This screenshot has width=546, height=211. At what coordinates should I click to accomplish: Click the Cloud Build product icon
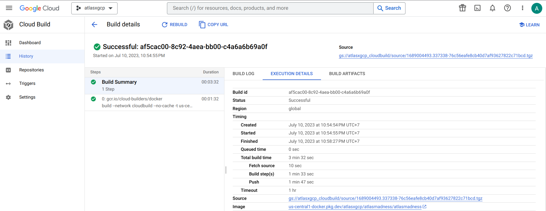(9, 25)
